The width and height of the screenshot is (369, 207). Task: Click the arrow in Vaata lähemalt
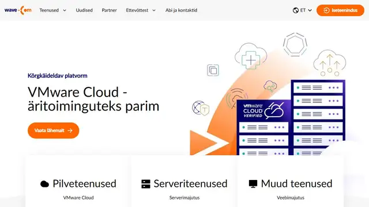[x=70, y=131]
